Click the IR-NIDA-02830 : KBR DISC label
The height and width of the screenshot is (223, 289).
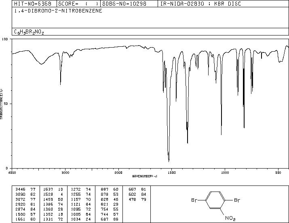(200, 4)
